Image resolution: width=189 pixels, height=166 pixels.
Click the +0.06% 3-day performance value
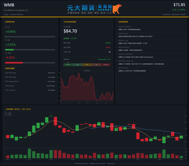(11, 31)
